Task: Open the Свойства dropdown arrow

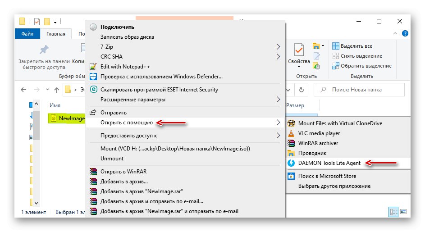Action: click(x=299, y=67)
